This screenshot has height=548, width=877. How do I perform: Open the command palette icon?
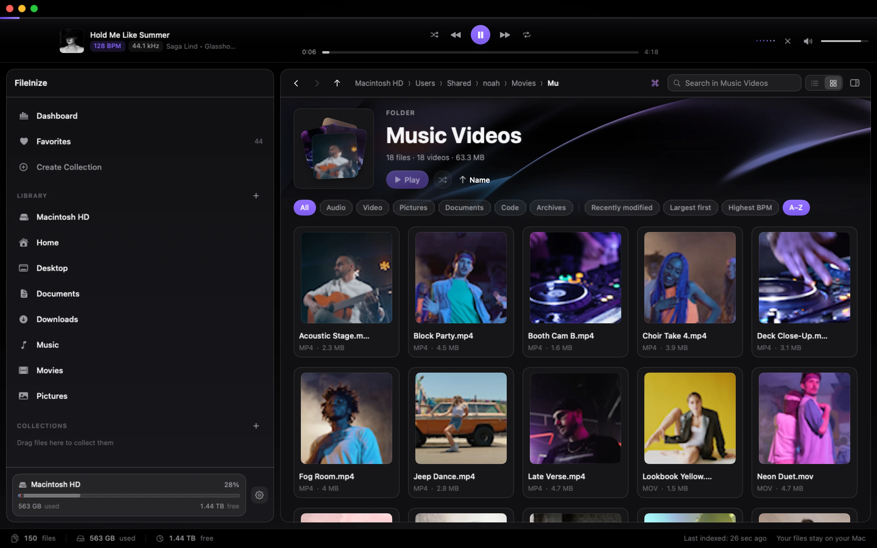[655, 83]
